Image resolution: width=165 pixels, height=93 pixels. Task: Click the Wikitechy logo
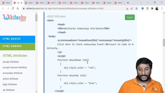pyautogui.click(x=14, y=18)
